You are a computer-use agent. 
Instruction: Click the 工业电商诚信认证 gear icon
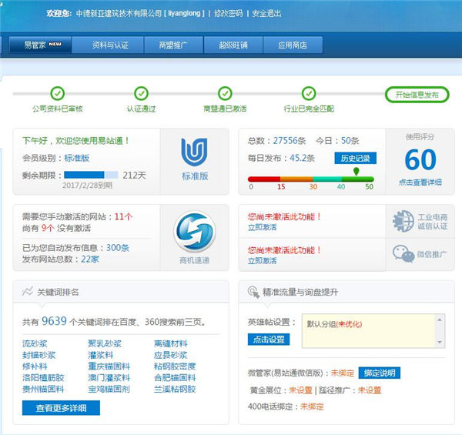click(x=403, y=220)
